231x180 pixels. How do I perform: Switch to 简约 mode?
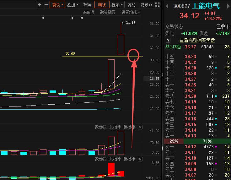pyautogui.click(x=132, y=5)
